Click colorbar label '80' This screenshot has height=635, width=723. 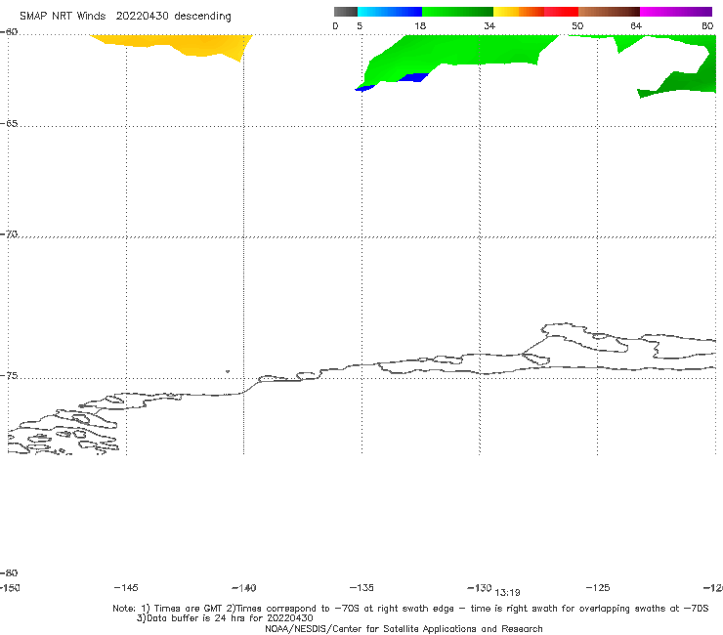(707, 25)
